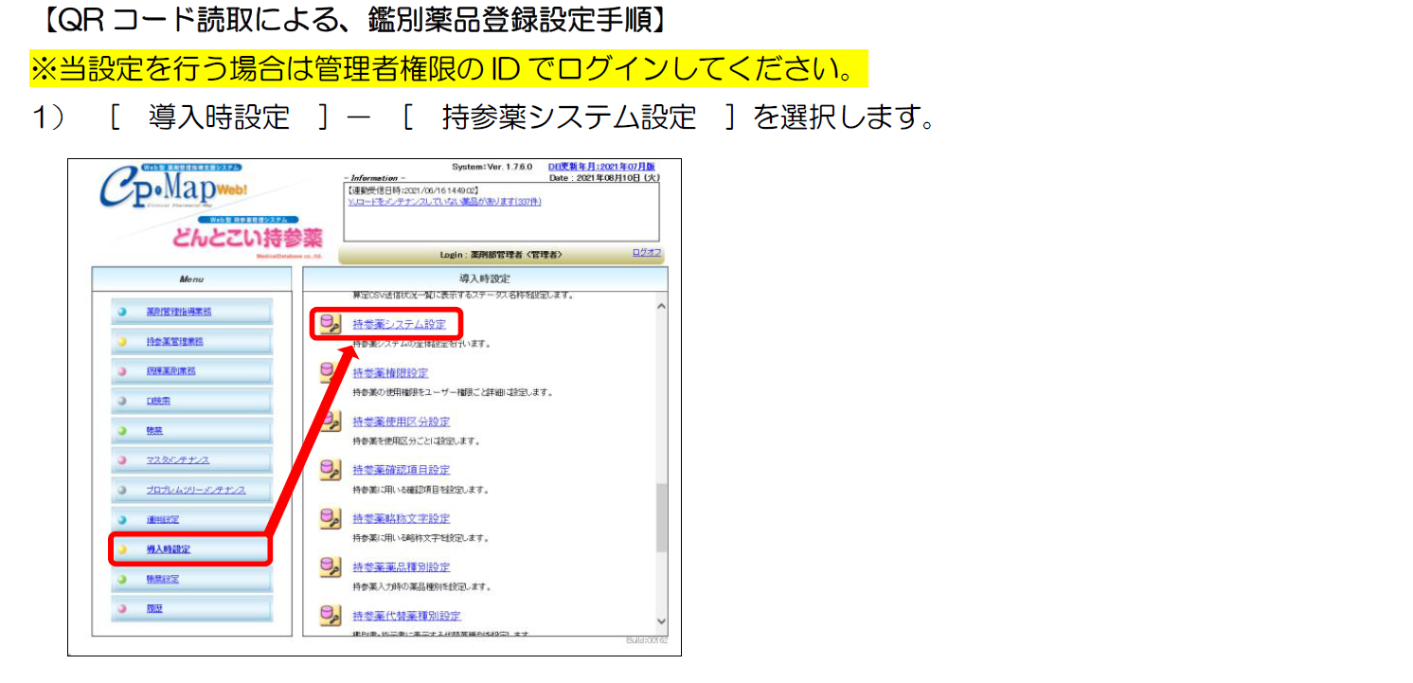The width and height of the screenshot is (1413, 683).
Task: Click the icon beside 持参薬確認項目設定
Action: coord(330,470)
